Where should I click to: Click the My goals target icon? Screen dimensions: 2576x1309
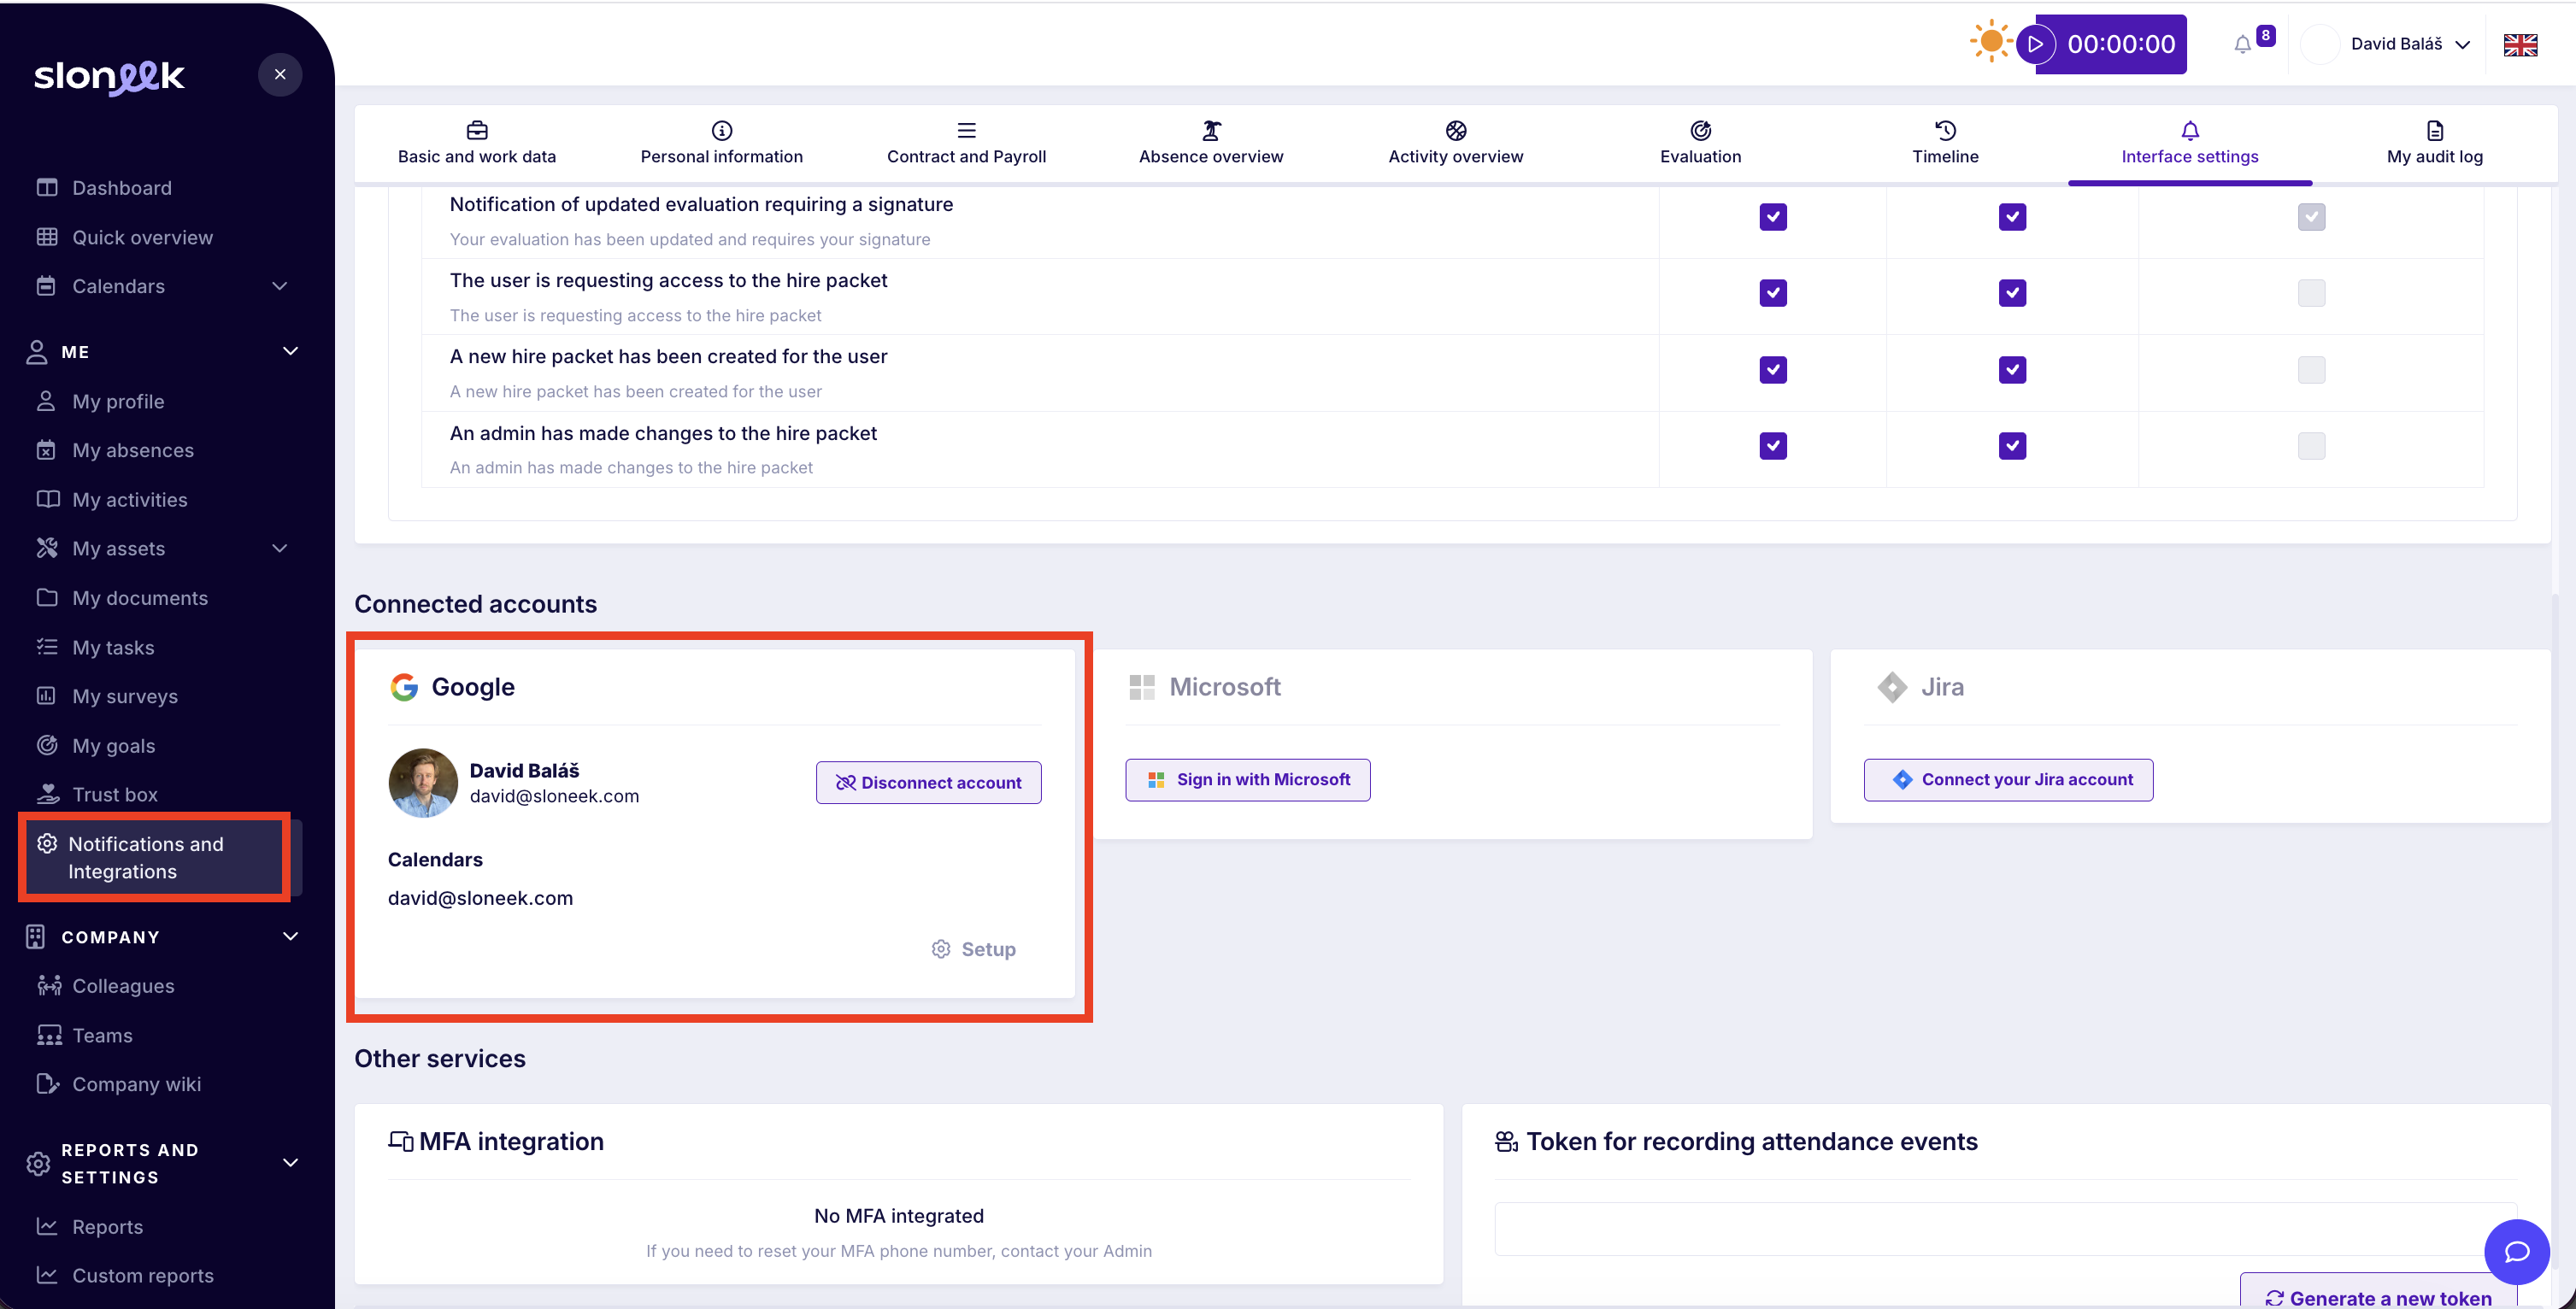(x=47, y=745)
